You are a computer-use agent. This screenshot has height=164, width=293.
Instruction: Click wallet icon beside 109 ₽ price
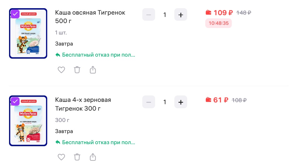(208, 13)
